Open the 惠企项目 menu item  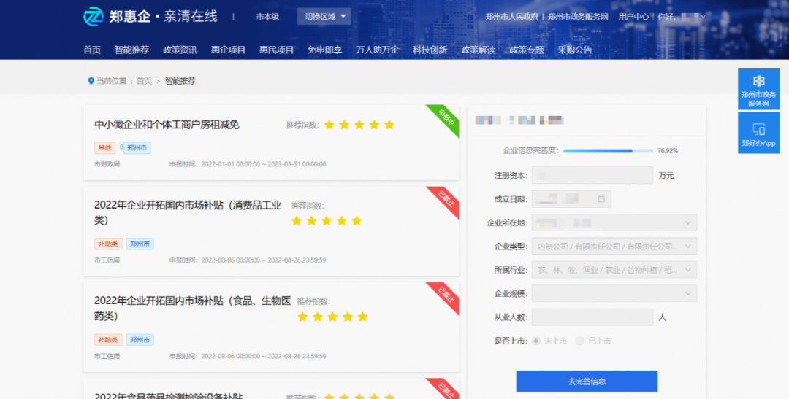pyautogui.click(x=228, y=50)
